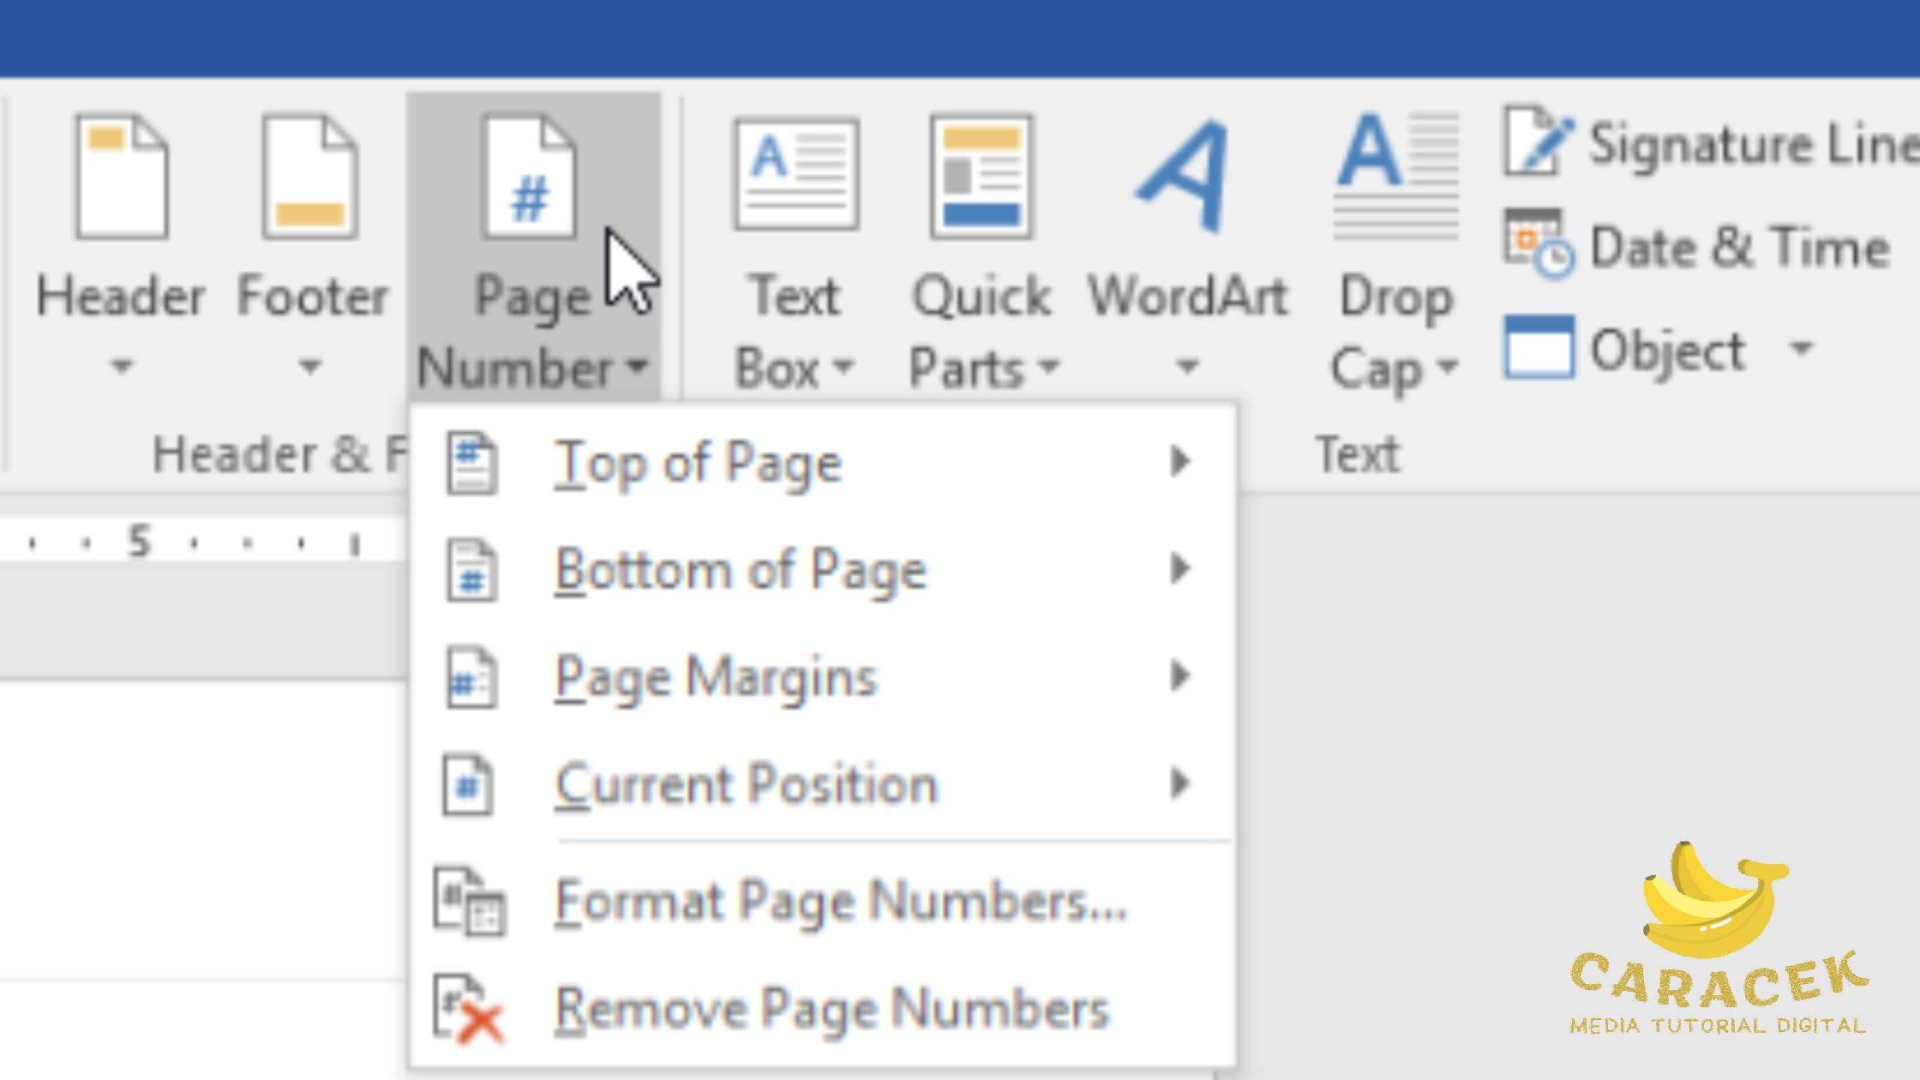Open the Object dropdown arrow
Screen dimensions: 1920x1080
(1801, 348)
